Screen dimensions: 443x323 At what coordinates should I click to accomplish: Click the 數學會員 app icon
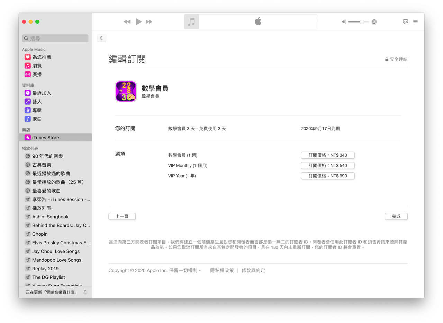[126, 91]
